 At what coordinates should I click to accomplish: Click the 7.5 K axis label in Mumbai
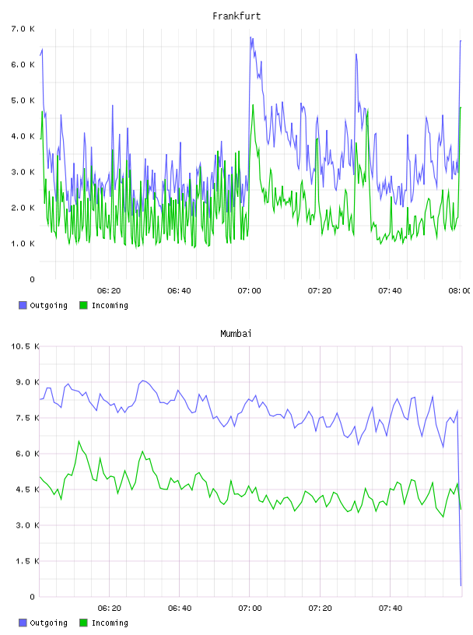(27, 418)
